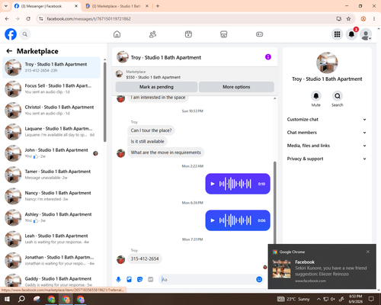Open the Nancy conversation
Image resolution: width=381 pixels, height=305 pixels.
51,196
